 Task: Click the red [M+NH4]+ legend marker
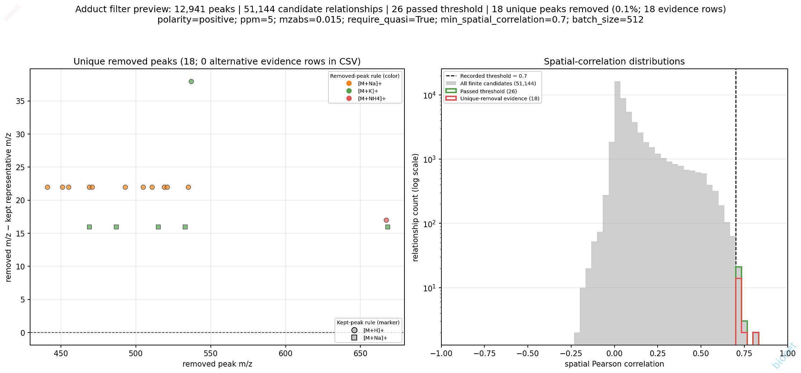pyautogui.click(x=349, y=99)
